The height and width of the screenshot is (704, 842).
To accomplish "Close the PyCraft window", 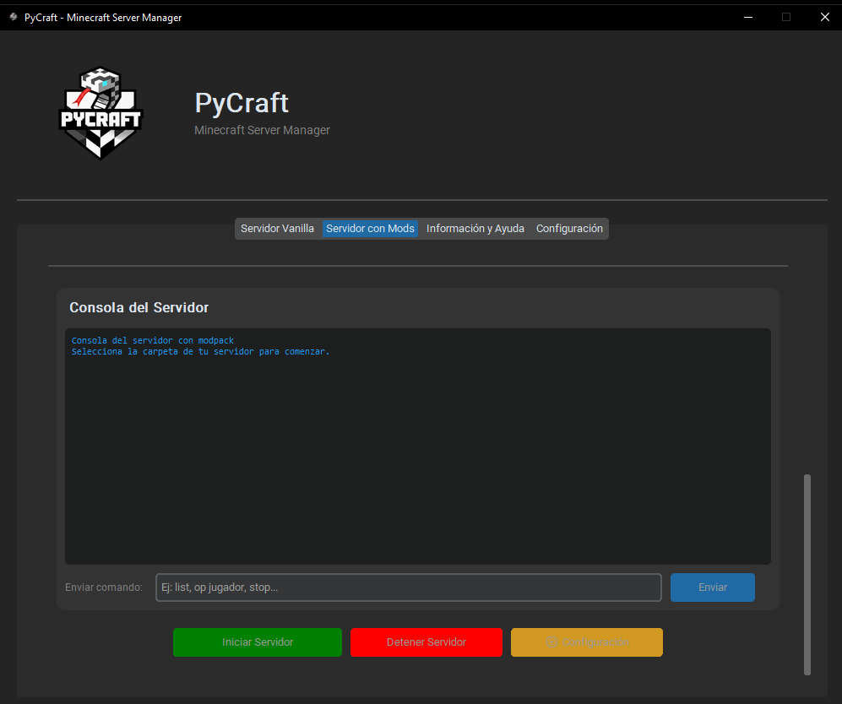I will tap(824, 17).
